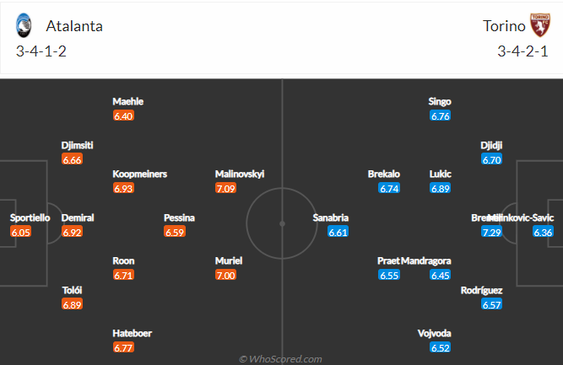Select Pessina's 6.59 rating badge
This screenshot has height=365, width=563.
[175, 232]
